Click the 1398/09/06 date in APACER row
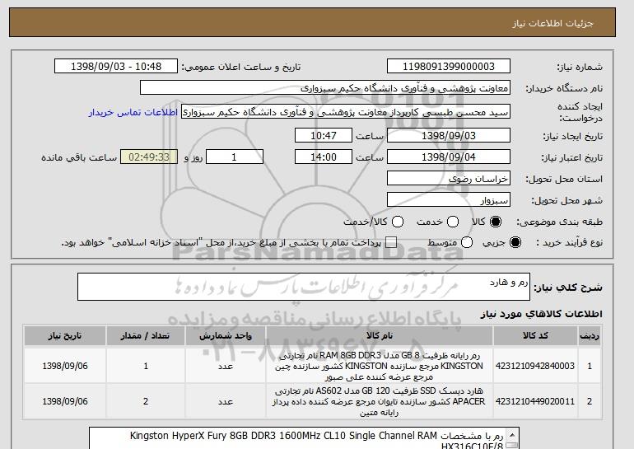This screenshot has width=634, height=449. pos(65,401)
